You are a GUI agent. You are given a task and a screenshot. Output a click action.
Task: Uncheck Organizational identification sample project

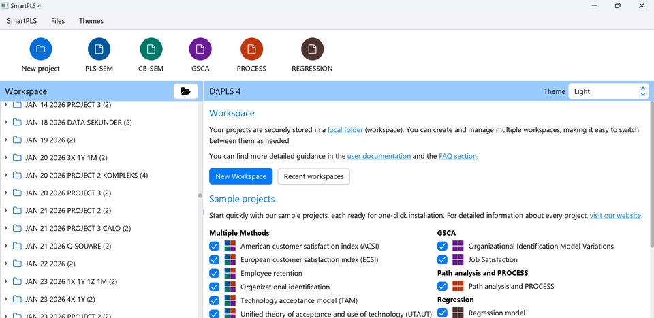tap(215, 287)
